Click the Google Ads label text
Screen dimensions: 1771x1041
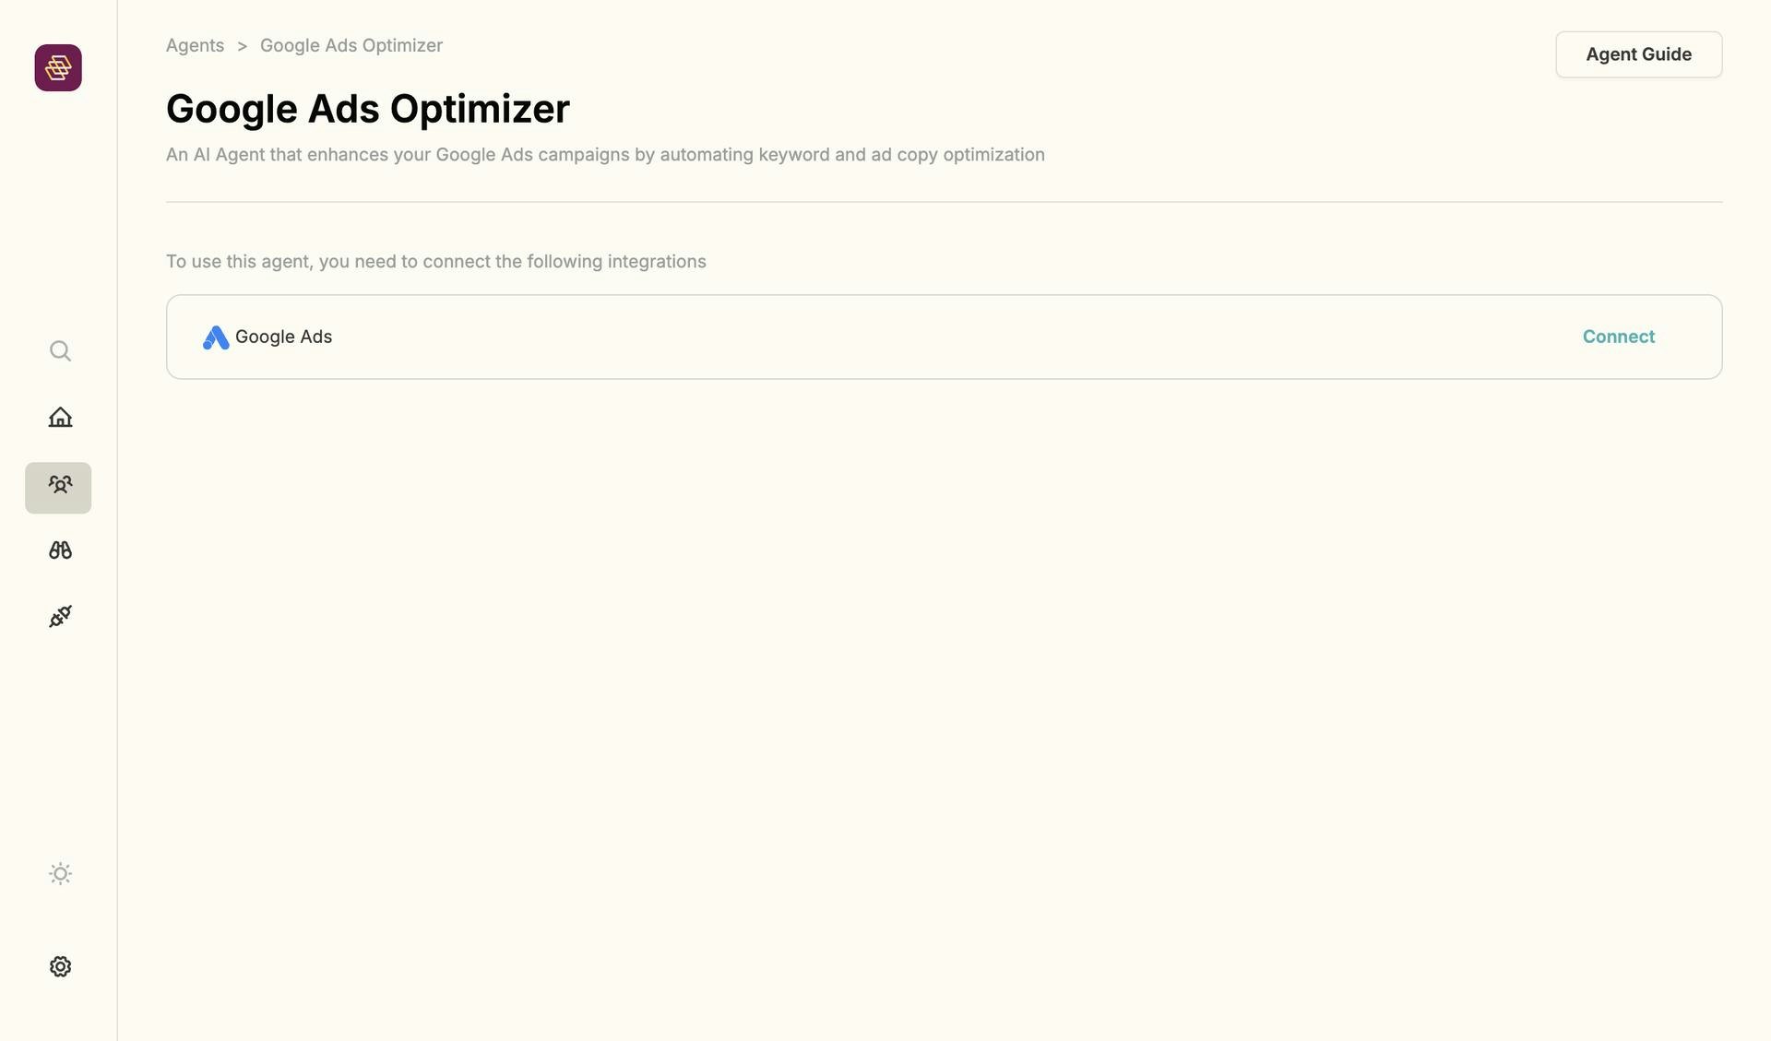coord(282,337)
